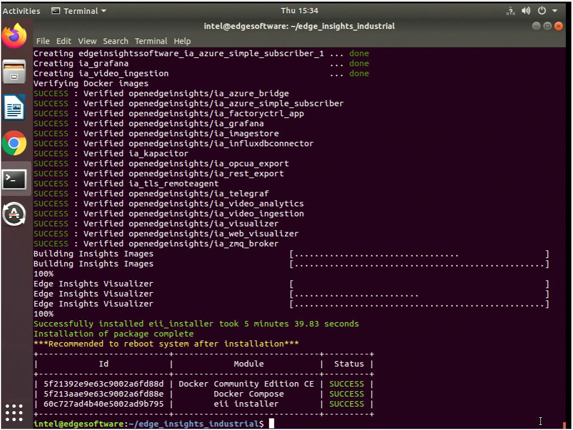Open the Files manager dock icon
Screen dimensions: 573x430
14,72
